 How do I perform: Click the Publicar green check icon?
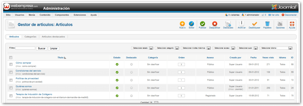[202, 23]
